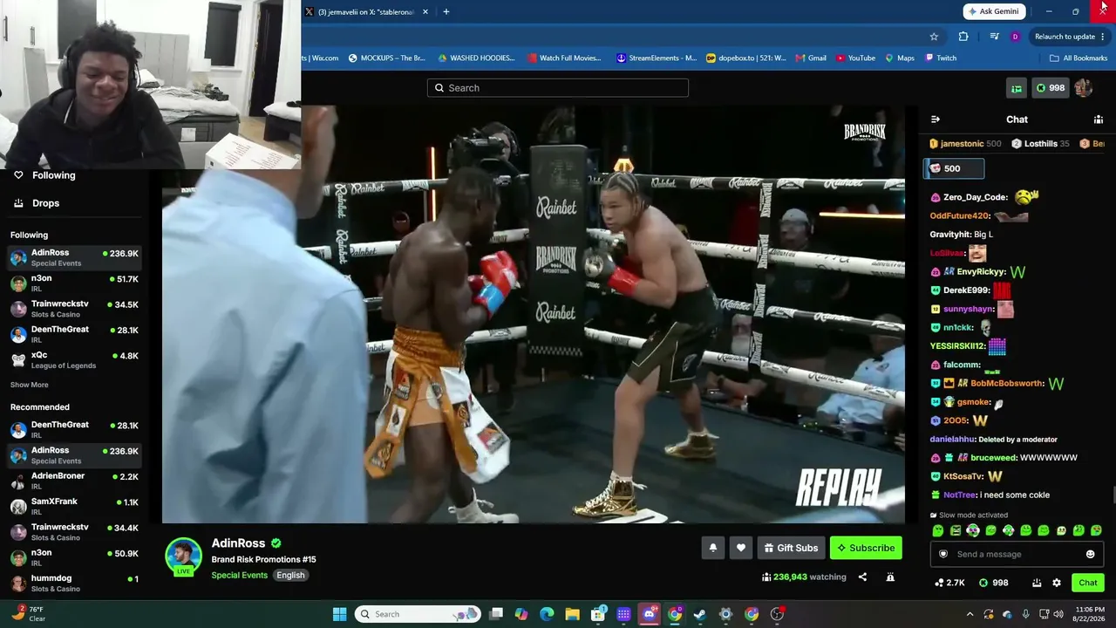
Task: Expand followed channels with Show more
Action: point(30,385)
